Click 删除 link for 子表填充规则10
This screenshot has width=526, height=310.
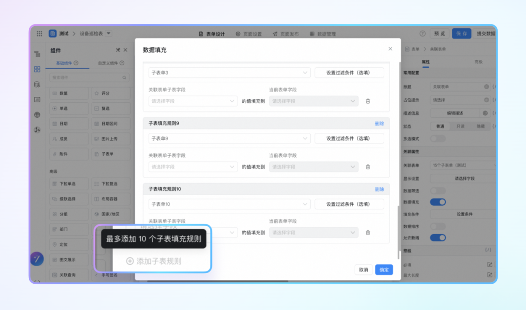click(379, 189)
